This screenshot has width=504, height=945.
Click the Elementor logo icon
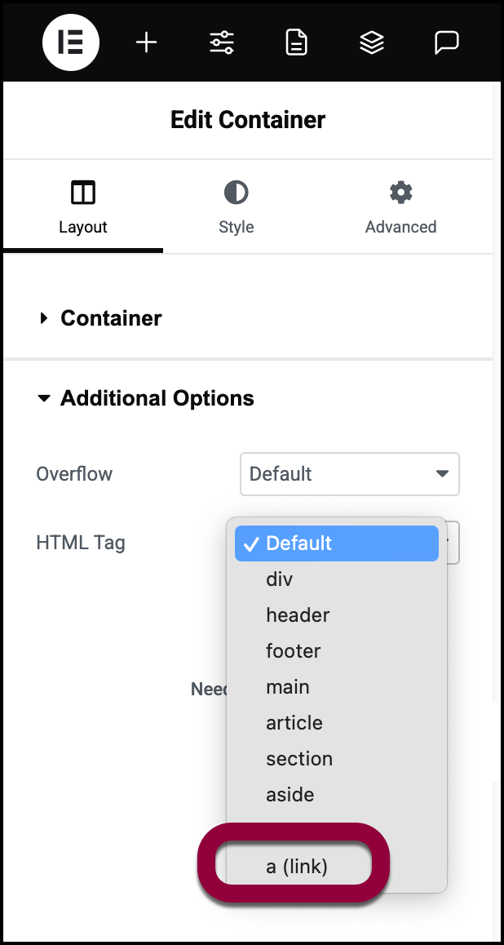point(71,42)
